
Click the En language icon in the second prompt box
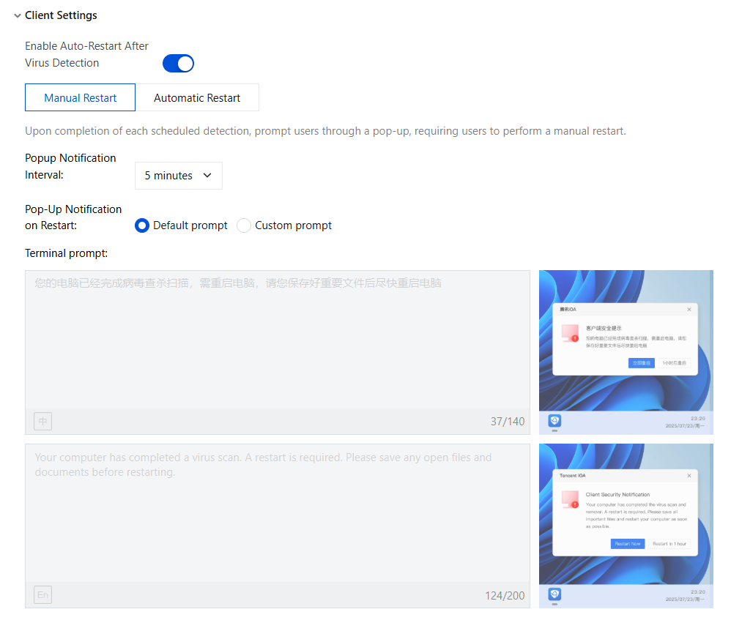43,594
